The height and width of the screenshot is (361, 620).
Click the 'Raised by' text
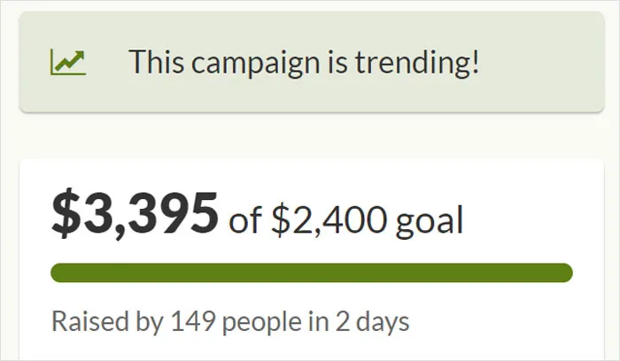(107, 322)
